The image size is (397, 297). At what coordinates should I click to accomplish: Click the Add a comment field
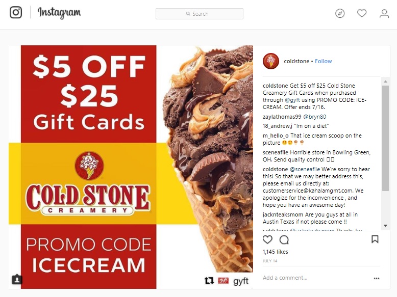point(316,278)
